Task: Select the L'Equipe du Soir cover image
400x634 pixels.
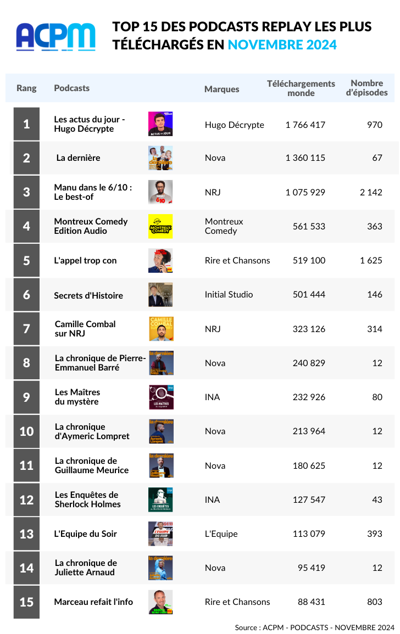Action: (160, 534)
